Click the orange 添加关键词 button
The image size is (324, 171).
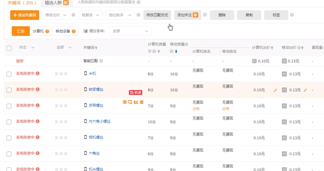point(24,15)
